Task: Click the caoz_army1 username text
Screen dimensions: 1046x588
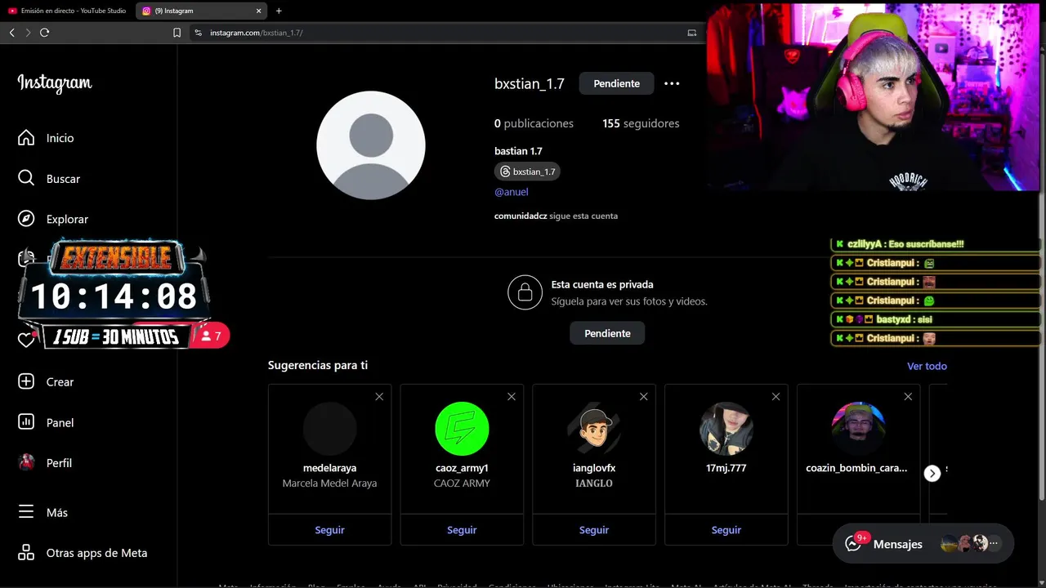Action: click(x=462, y=468)
